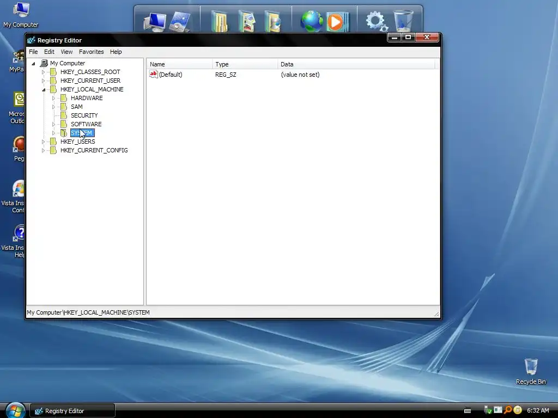The width and height of the screenshot is (558, 418).
Task: Select the Recycle Bin desktop icon
Action: click(x=531, y=371)
